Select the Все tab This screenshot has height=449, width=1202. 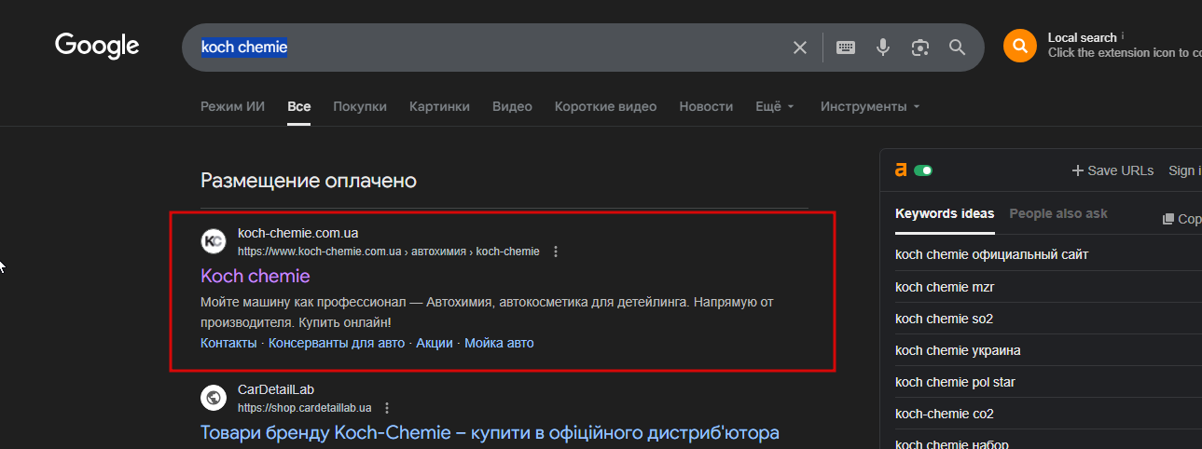299,106
